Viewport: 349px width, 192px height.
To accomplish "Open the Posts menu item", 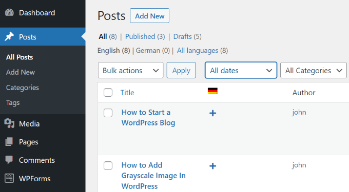I will pyautogui.click(x=43, y=37).
